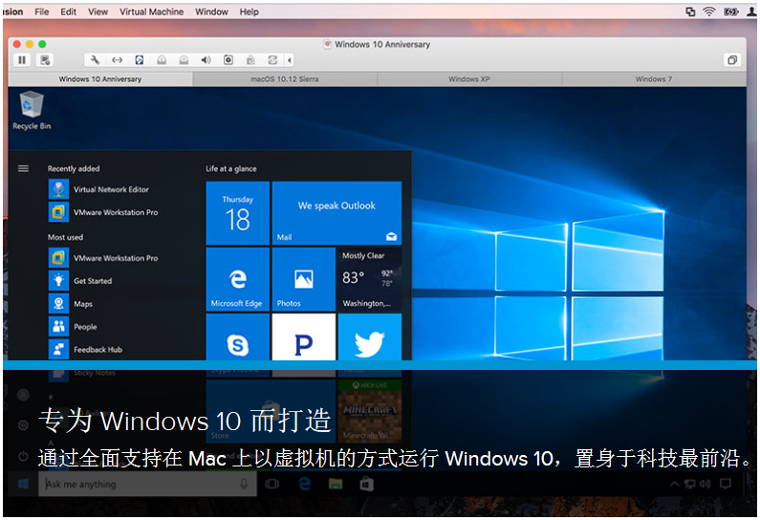Switch to Windows 10 Anniversary tab
Viewport: 760px width, 520px height.
click(x=100, y=79)
